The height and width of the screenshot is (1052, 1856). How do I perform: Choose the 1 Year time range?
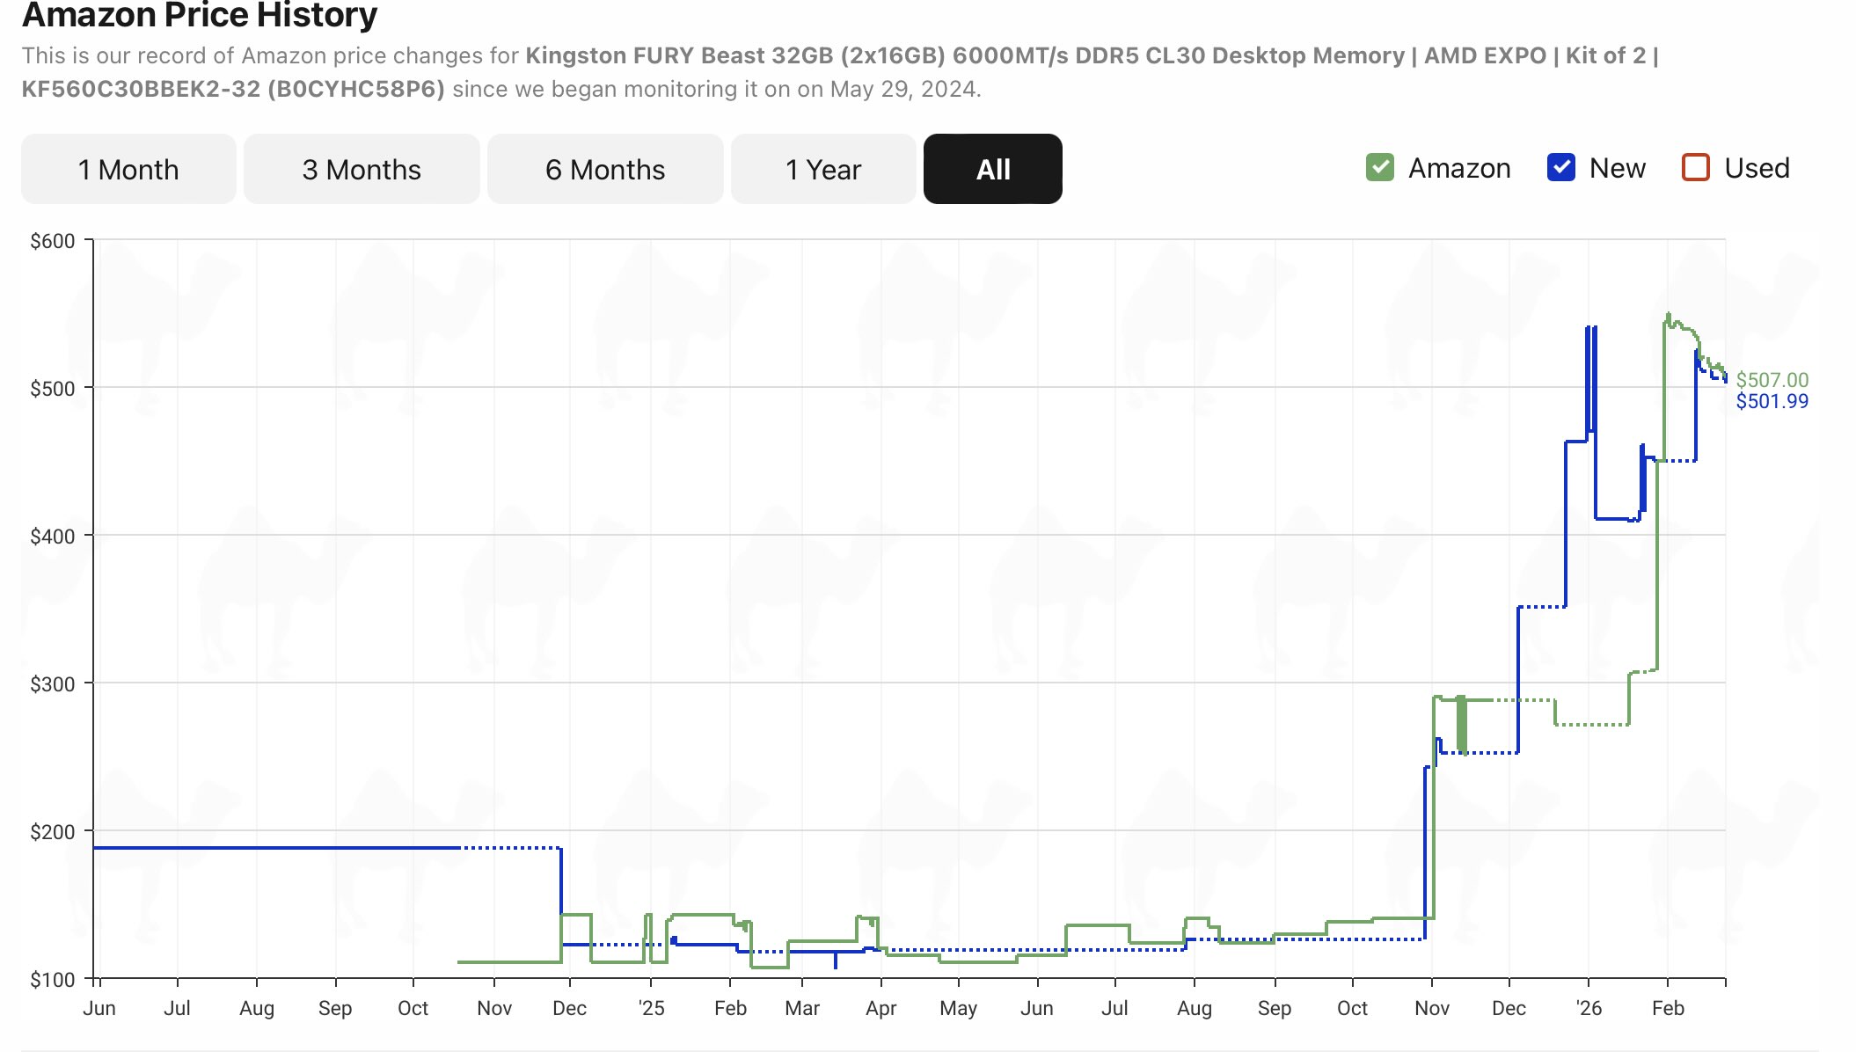coord(823,169)
